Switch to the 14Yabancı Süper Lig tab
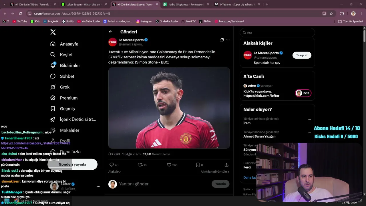The image size is (366, 206). [237, 5]
